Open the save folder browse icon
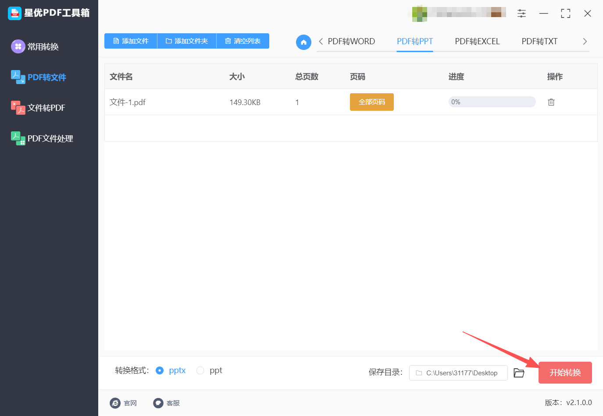603x416 pixels. (519, 373)
